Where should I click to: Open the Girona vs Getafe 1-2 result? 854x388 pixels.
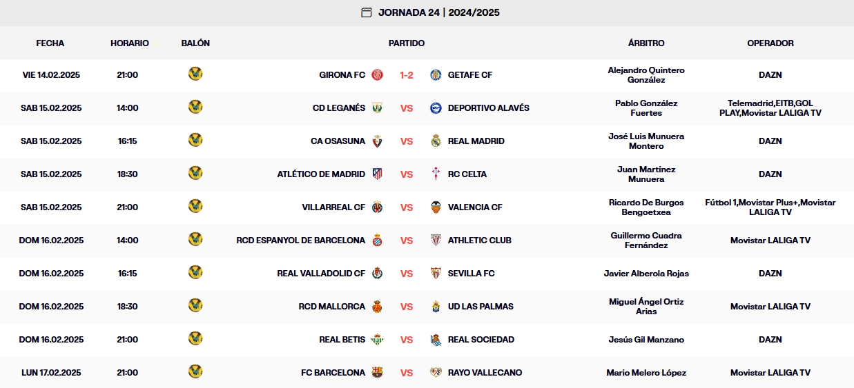click(x=407, y=75)
